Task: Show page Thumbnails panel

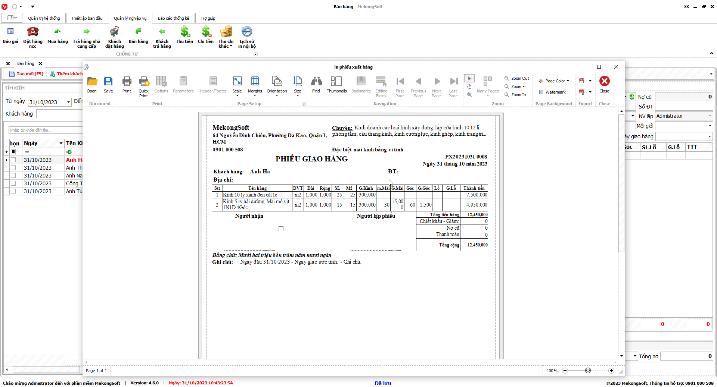Action: [x=336, y=85]
